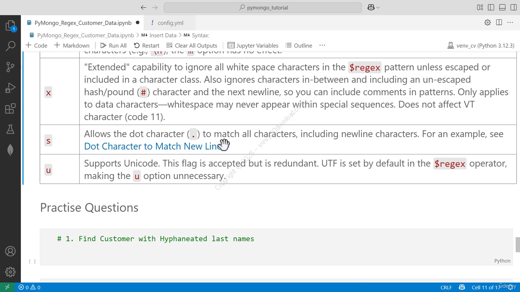Open the Manage gear in activity bar
The width and height of the screenshot is (520, 292).
11,272
